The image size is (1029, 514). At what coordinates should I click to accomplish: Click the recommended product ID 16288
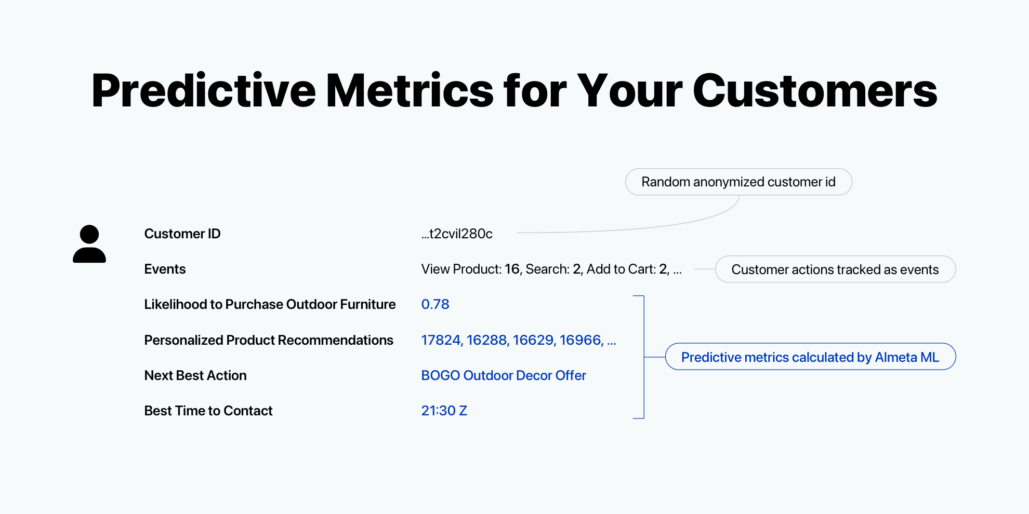click(x=486, y=341)
